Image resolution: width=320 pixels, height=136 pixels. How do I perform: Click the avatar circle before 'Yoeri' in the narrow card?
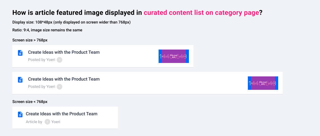(47, 122)
